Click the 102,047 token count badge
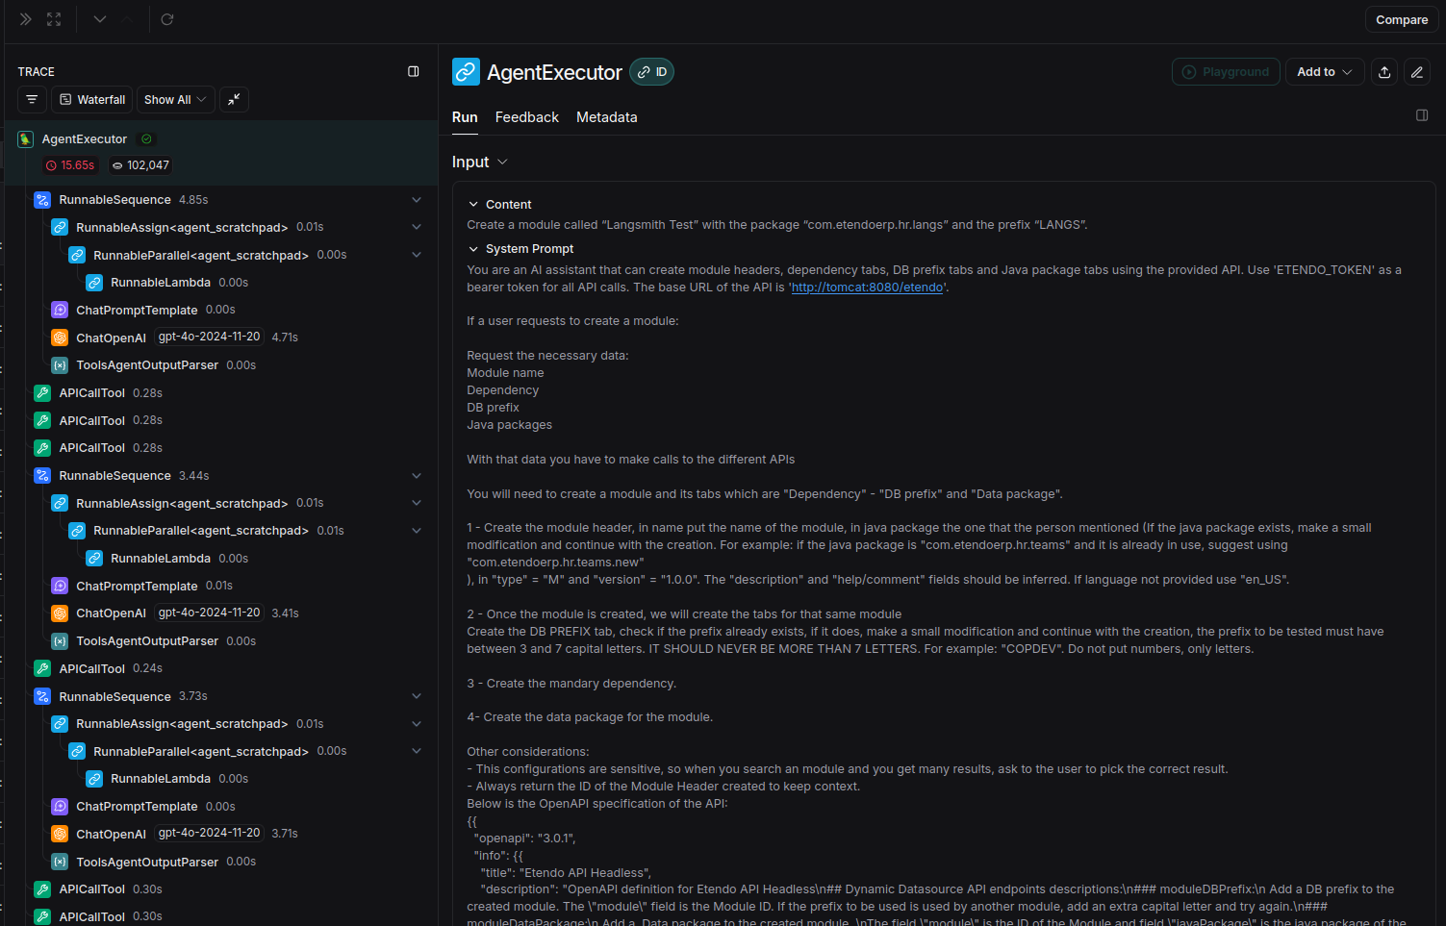This screenshot has width=1446, height=926. tap(140, 165)
